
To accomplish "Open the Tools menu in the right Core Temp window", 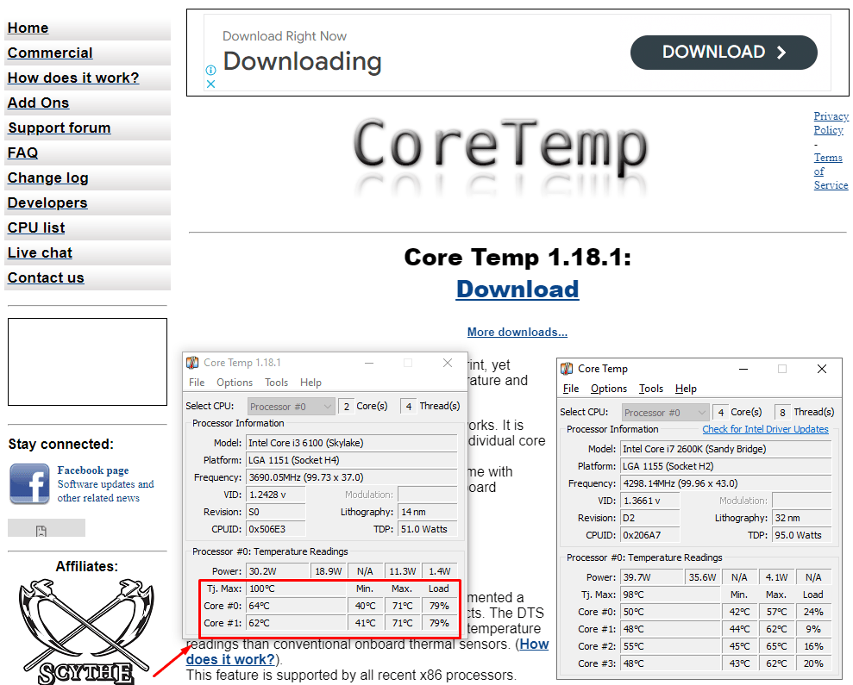I will [651, 388].
